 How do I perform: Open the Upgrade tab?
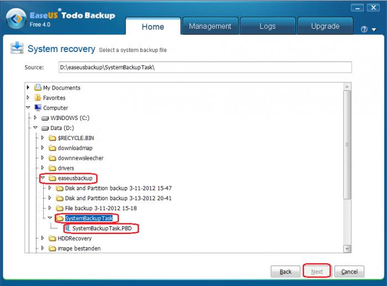click(325, 26)
